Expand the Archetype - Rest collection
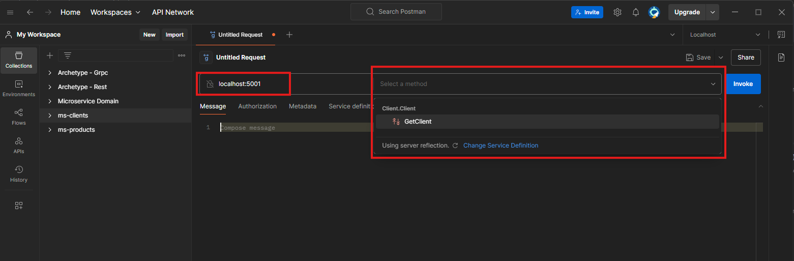The height and width of the screenshot is (261, 794). [50, 87]
